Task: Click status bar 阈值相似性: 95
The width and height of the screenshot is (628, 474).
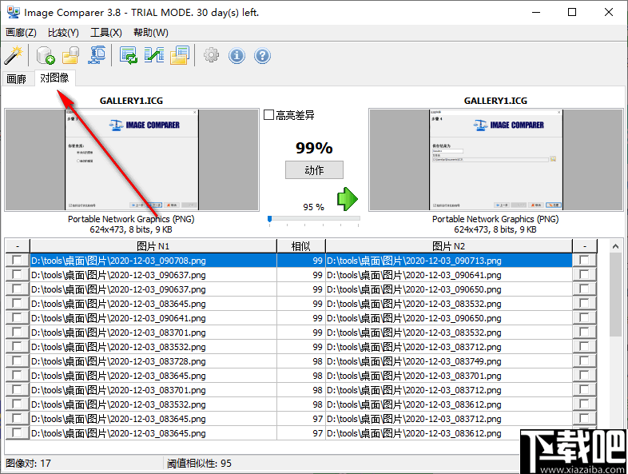Action: pos(199,464)
